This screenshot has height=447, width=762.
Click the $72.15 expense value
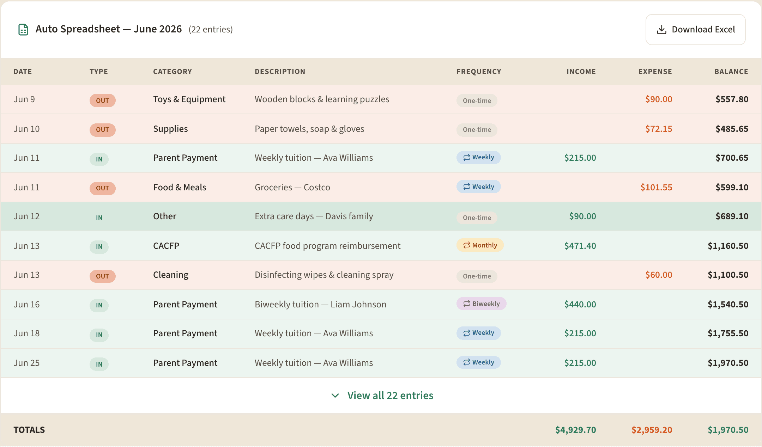(659, 129)
